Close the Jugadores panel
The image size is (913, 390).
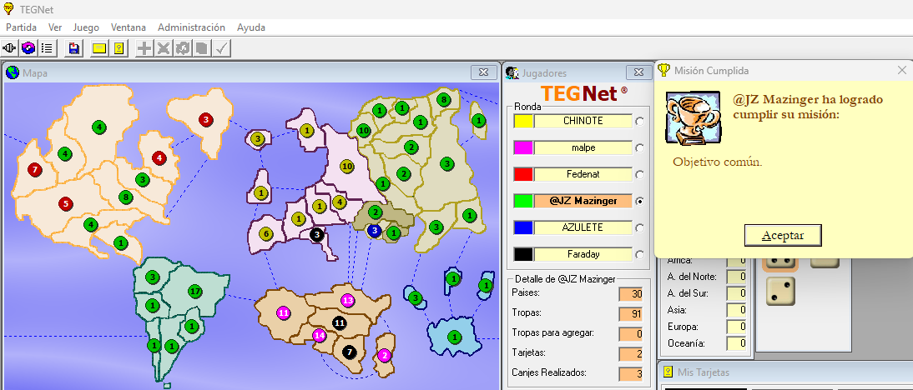click(x=638, y=72)
